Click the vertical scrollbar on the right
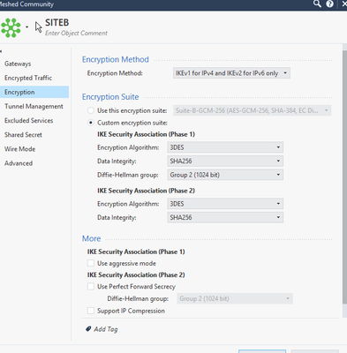Viewport: 347px width, 353px height. [344, 176]
